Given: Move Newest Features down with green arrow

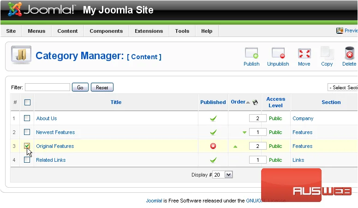Looking at the screenshot, I should click(245, 132).
